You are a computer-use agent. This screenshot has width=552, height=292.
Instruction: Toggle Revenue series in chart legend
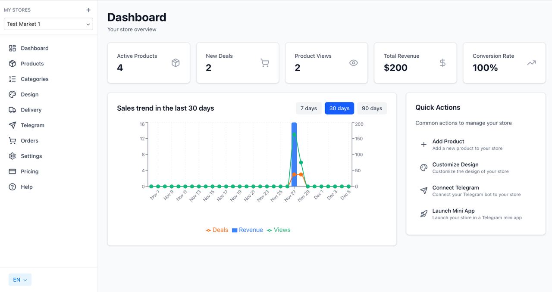click(248, 230)
